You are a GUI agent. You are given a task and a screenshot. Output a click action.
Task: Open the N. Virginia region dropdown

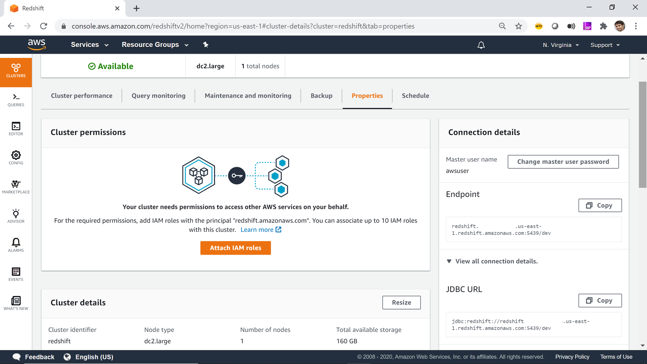[x=561, y=45]
